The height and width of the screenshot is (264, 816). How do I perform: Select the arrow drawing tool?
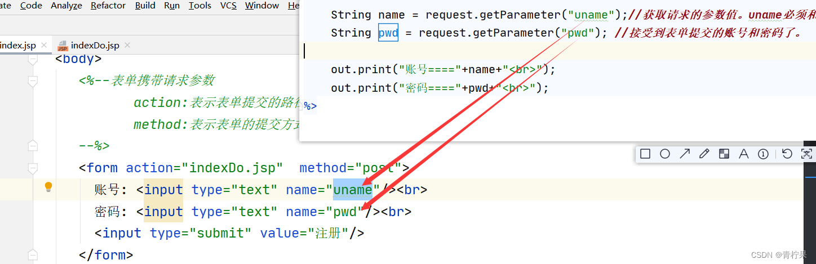685,154
